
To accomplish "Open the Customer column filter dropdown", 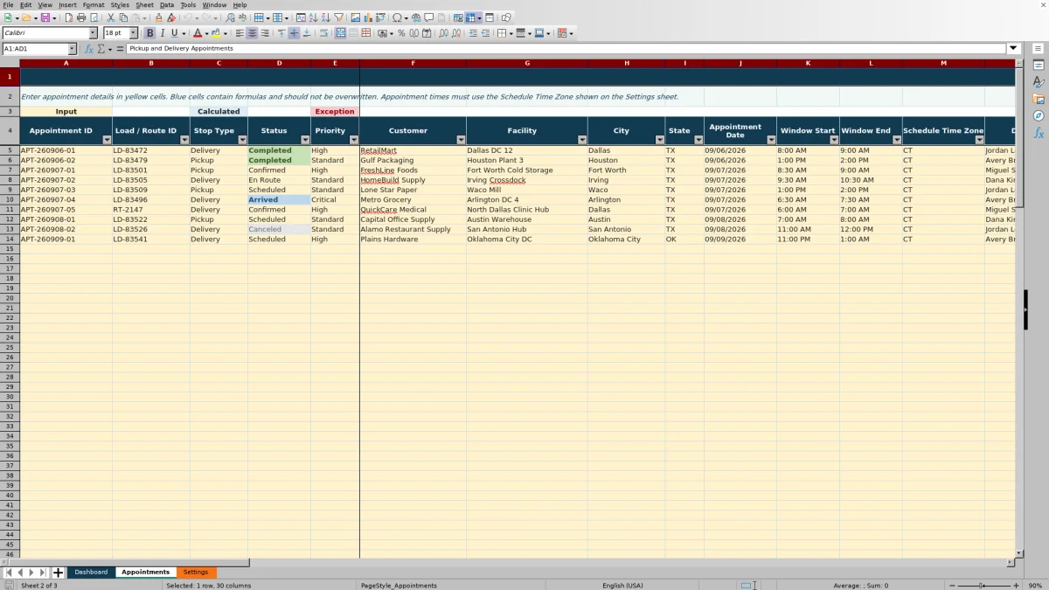I will (461, 140).
